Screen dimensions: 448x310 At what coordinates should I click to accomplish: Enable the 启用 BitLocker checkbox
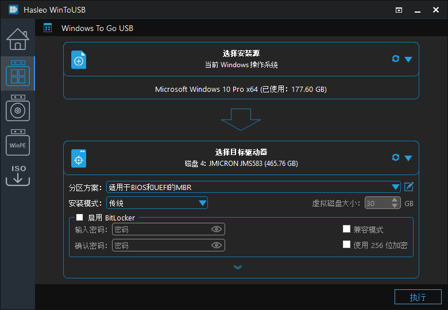point(79,218)
